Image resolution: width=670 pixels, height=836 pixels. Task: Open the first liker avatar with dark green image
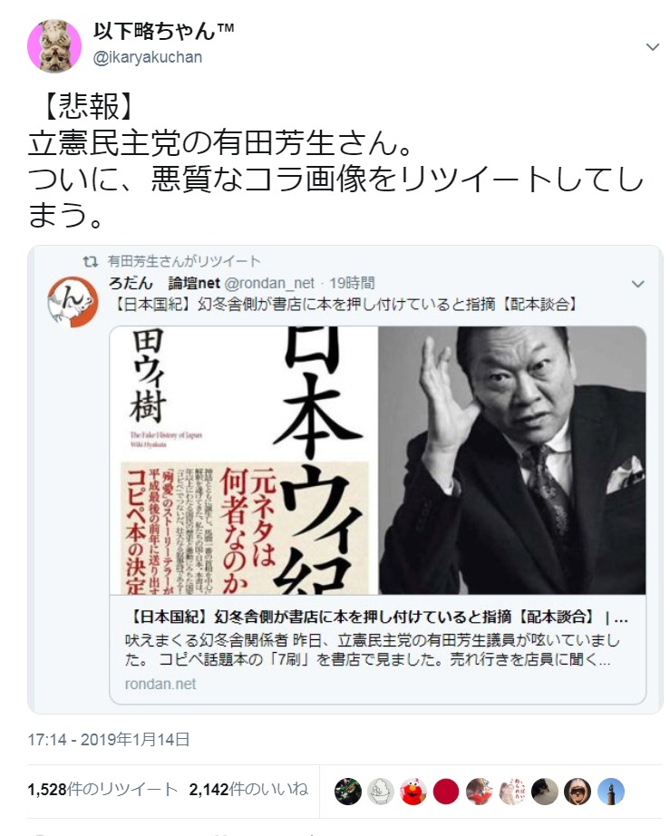(x=348, y=792)
